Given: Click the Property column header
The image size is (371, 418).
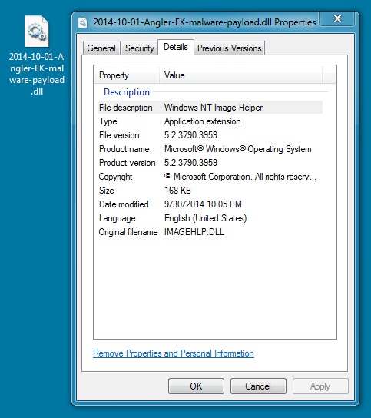Looking at the screenshot, I should click(127, 75).
